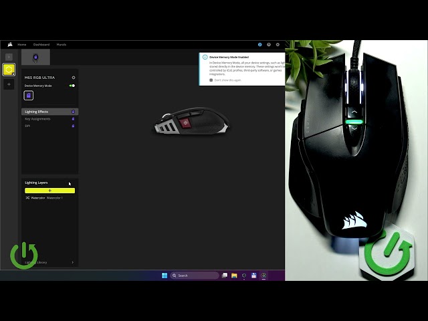Image resolution: width=428 pixels, height=321 pixels.
Task: Open the Home tab
Action: tap(22, 45)
